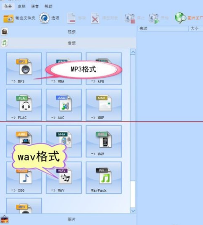Open the 语言 menu

pyautogui.click(x=35, y=6)
